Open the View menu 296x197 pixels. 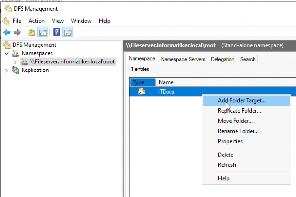(58, 21)
